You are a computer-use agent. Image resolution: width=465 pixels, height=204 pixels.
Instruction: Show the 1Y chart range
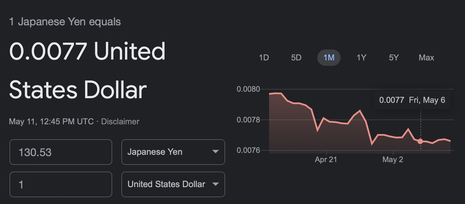click(x=361, y=58)
